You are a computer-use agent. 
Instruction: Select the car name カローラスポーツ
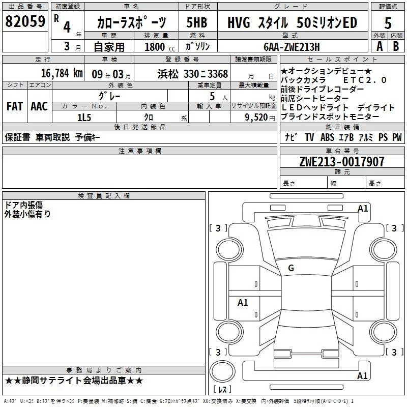tap(132, 22)
